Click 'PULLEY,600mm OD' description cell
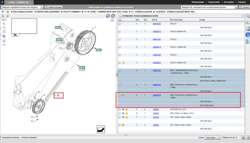The height and width of the screenshot is (143, 250). [178, 32]
